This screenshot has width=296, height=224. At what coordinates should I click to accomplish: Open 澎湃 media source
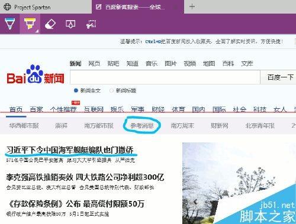62,125
